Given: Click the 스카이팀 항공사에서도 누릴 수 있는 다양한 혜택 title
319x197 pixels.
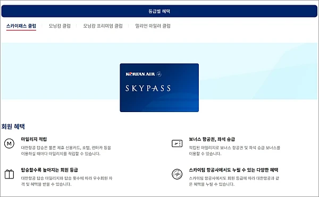Looking at the screenshot, I should [233, 170].
